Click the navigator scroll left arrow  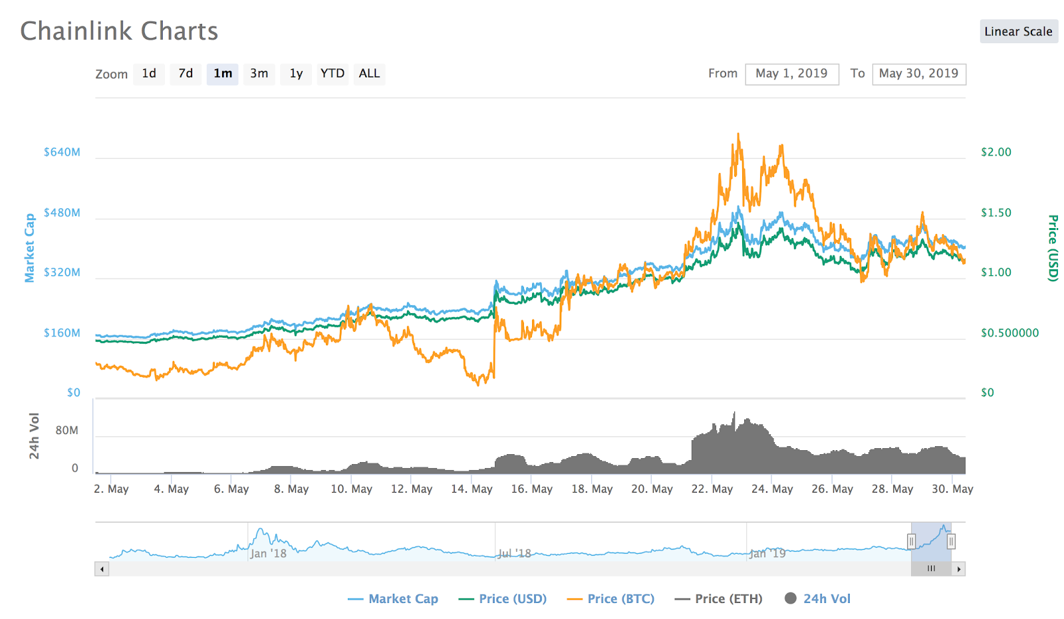click(102, 569)
